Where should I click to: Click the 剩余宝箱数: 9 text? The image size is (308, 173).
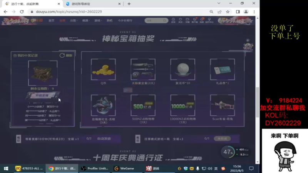tap(42, 89)
